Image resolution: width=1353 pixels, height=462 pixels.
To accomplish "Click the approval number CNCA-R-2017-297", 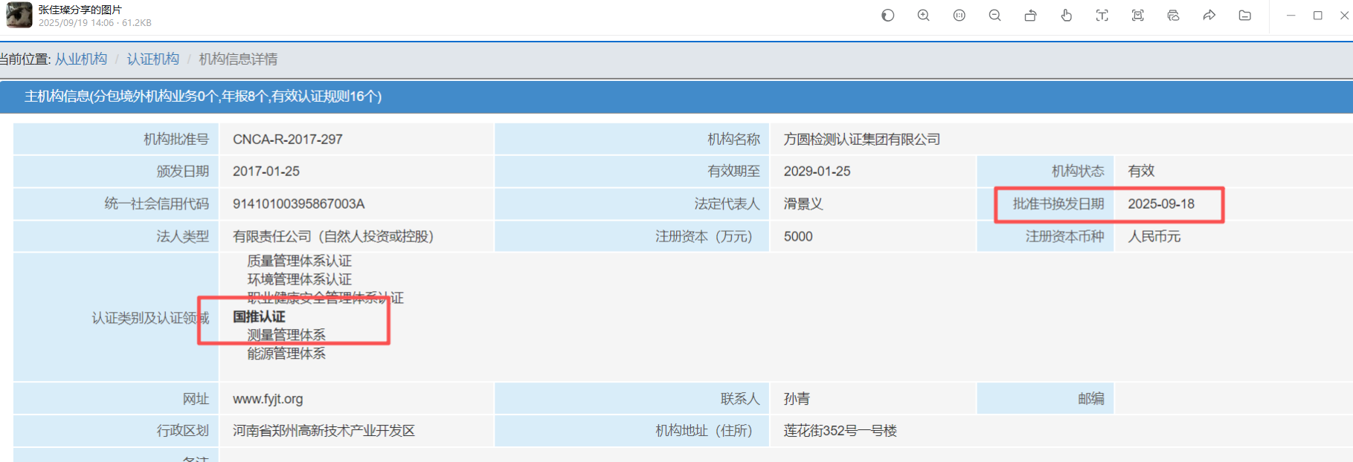I will point(287,140).
